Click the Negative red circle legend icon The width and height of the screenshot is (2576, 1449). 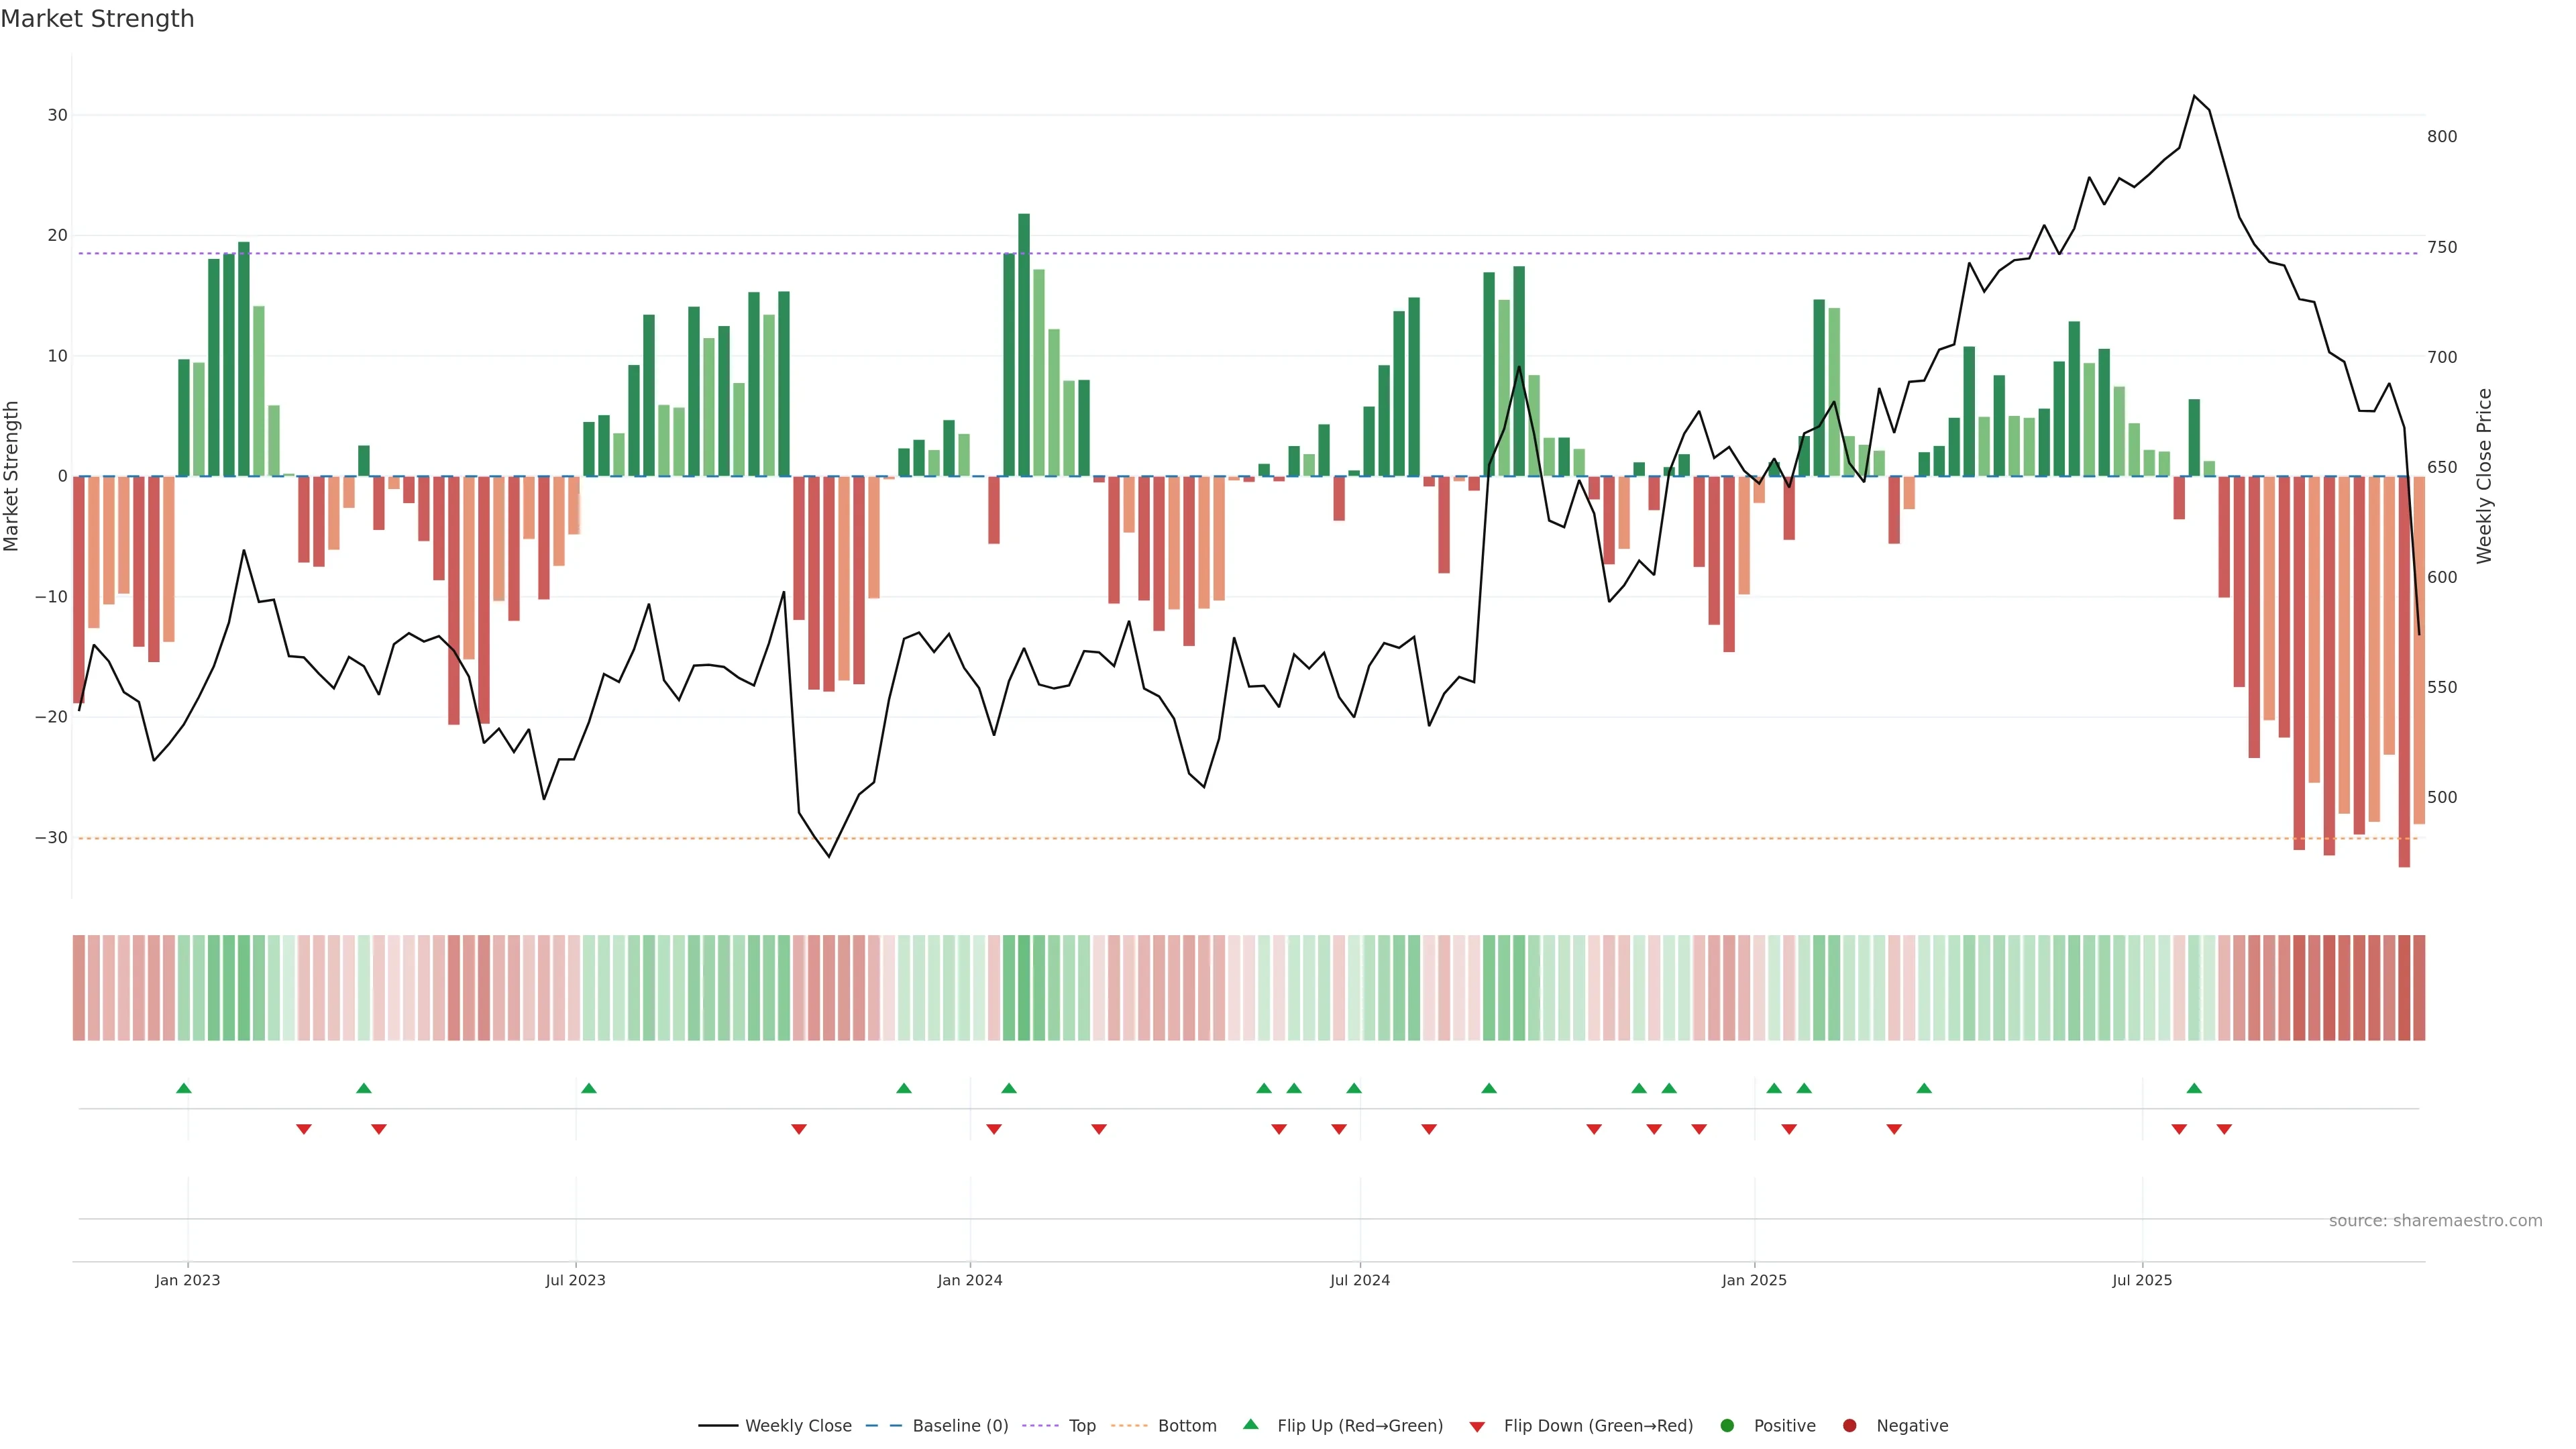(x=1849, y=1425)
